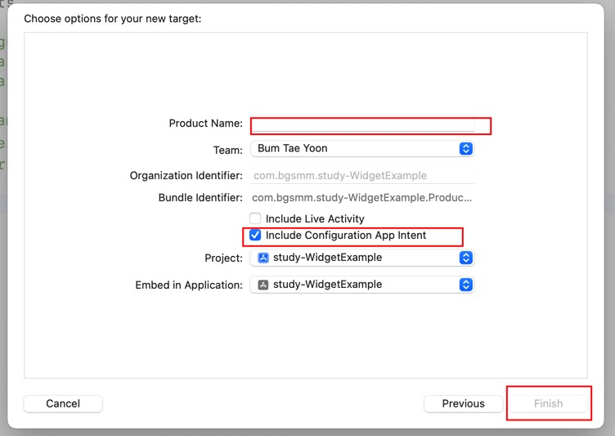Click the Bundle Identifier value text
615x436 pixels.
coord(361,197)
